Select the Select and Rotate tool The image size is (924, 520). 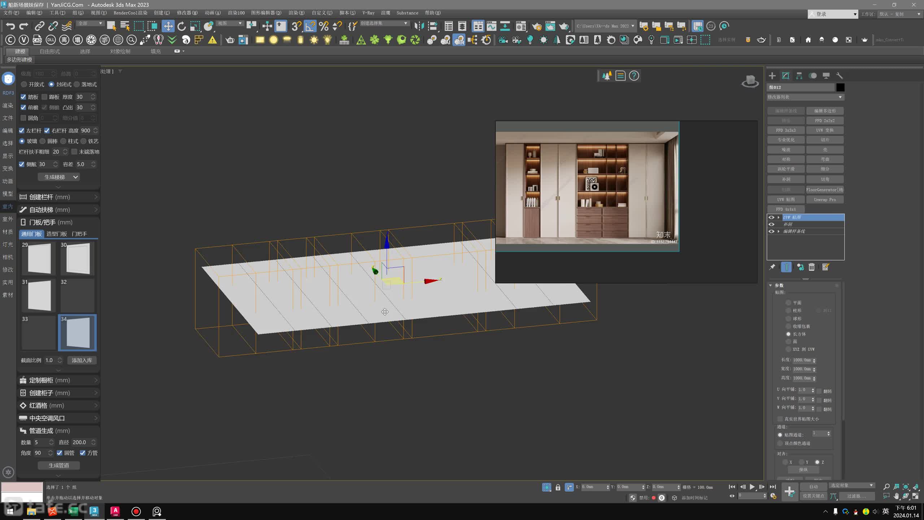pyautogui.click(x=182, y=26)
